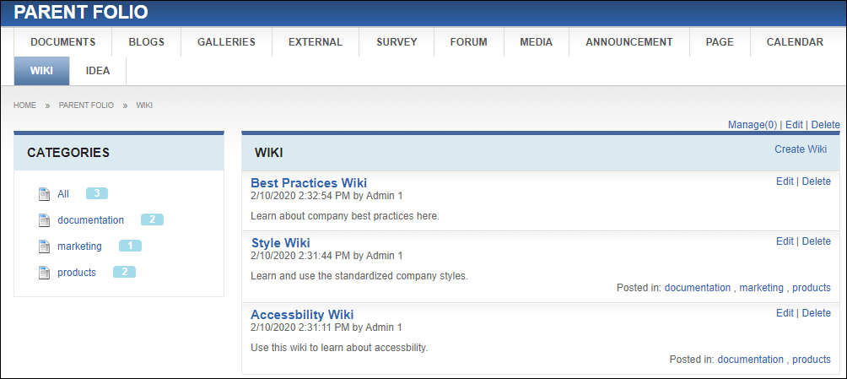
Task: Open the Best Practices Wiki title
Action: 309,182
